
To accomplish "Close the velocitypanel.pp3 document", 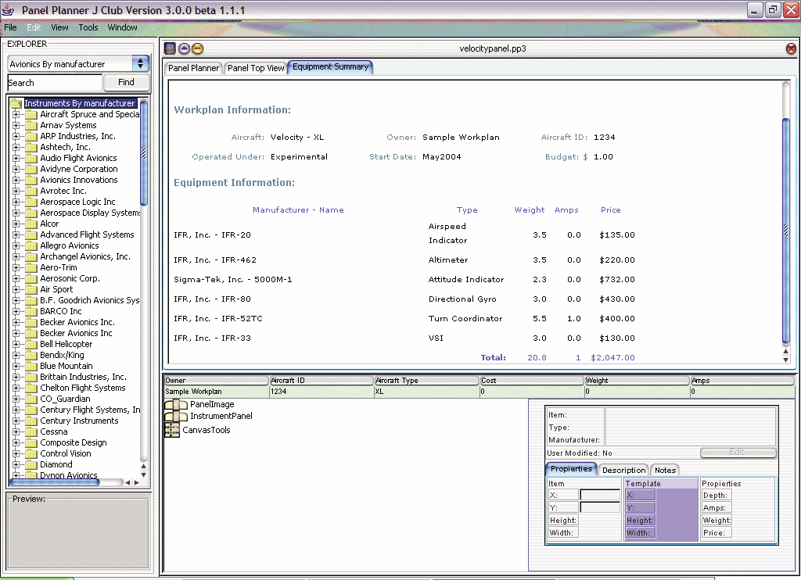I will pos(791,48).
